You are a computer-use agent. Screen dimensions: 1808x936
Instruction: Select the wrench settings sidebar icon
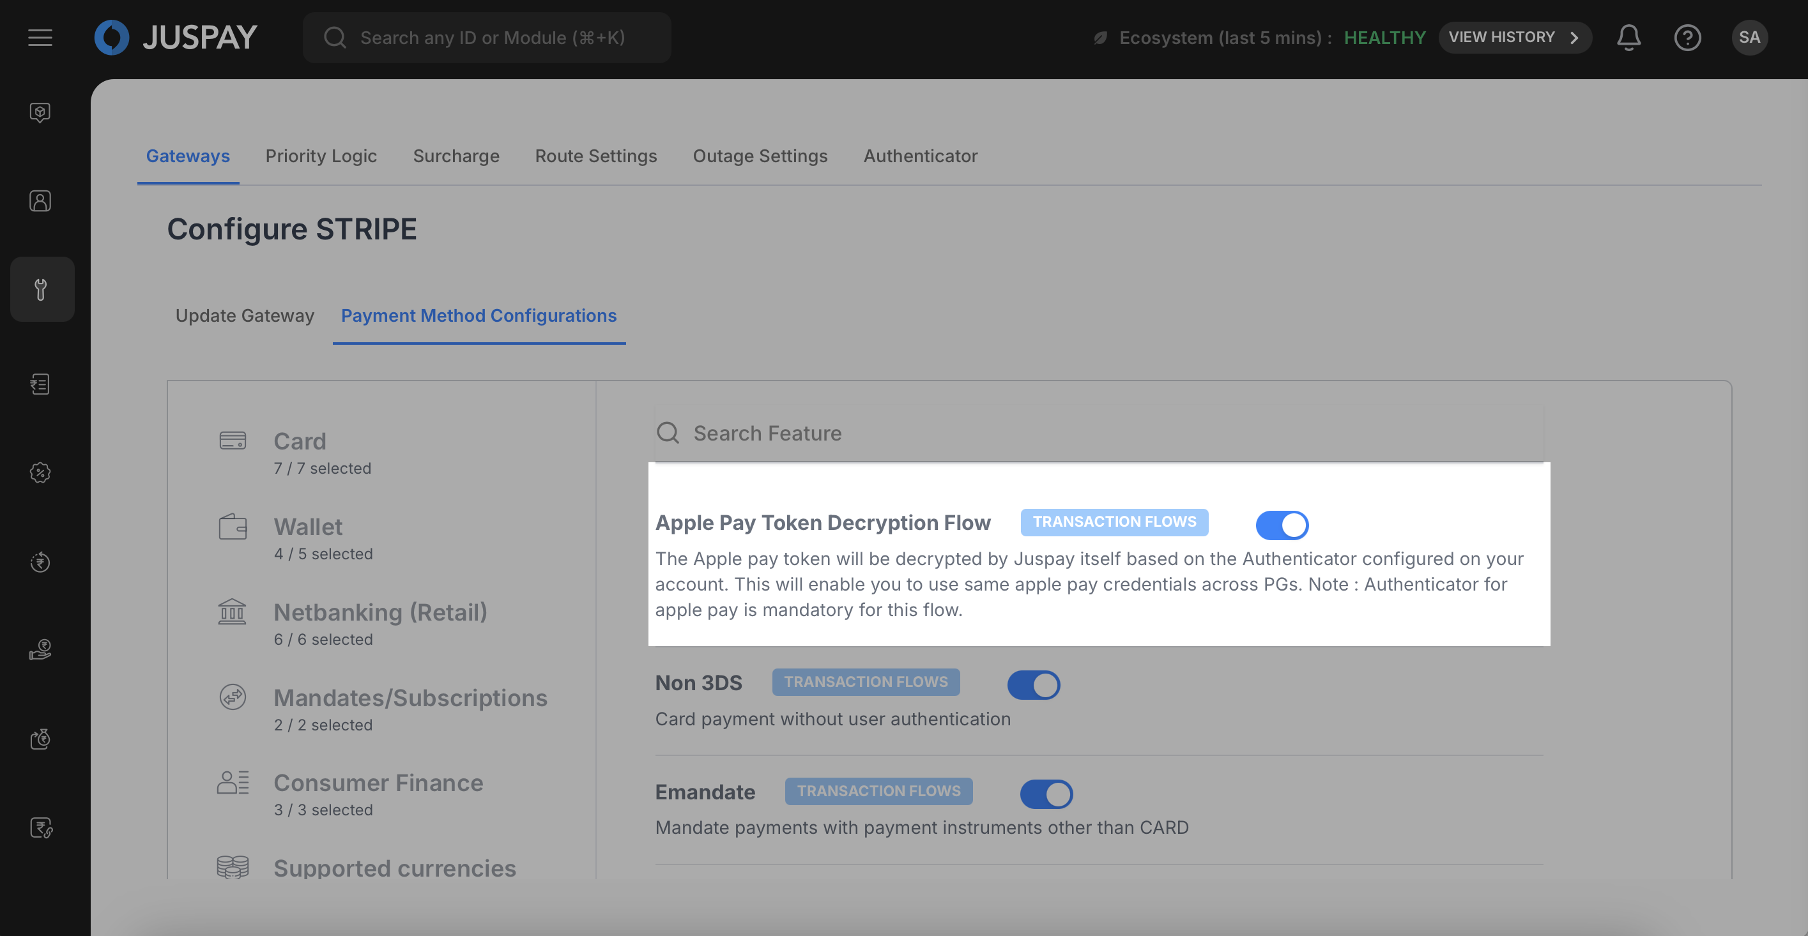pyautogui.click(x=42, y=289)
